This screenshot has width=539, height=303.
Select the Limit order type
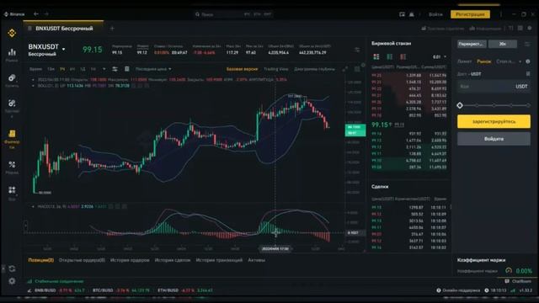[464, 61]
